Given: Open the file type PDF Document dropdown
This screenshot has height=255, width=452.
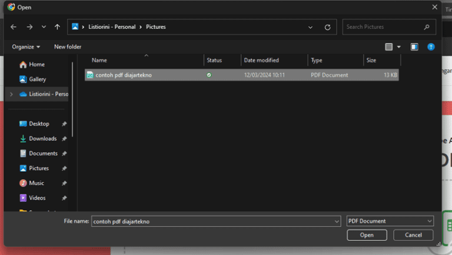Looking at the screenshot, I should [x=390, y=221].
